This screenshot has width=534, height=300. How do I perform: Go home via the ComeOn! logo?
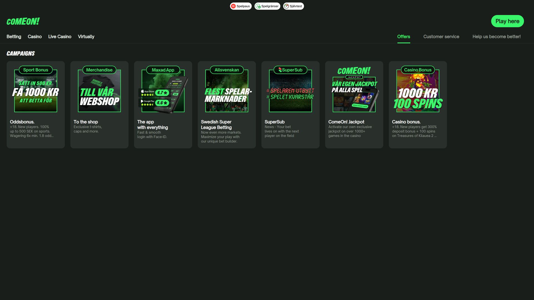pos(23,21)
